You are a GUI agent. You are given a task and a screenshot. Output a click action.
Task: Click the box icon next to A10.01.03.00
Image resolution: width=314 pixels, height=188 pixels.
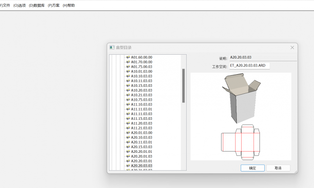click(x=128, y=71)
